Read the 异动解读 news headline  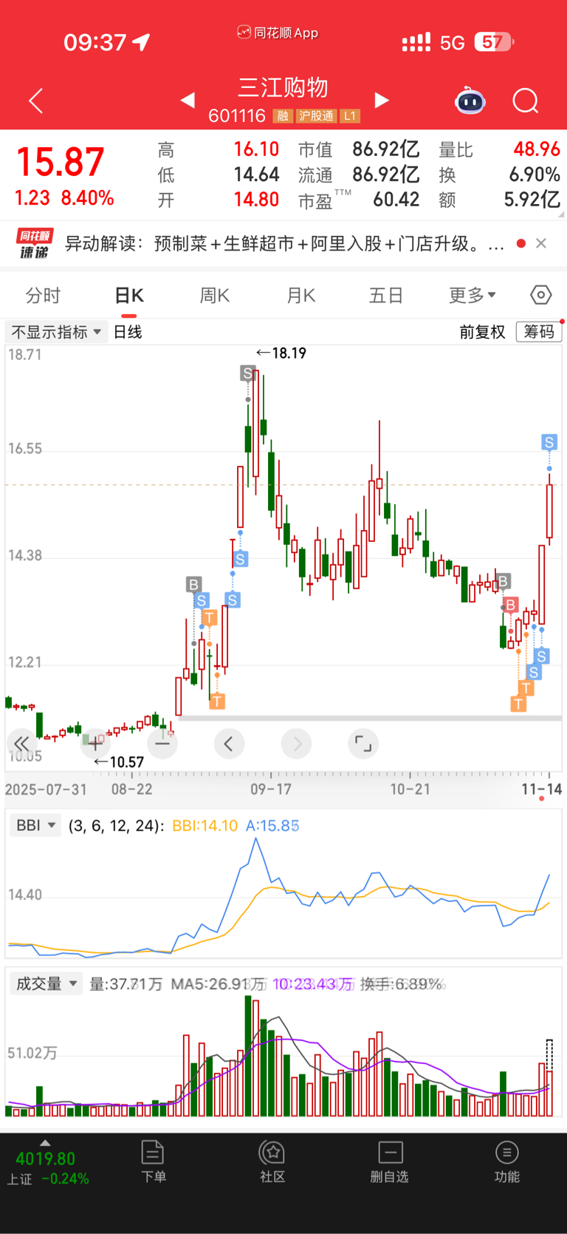pos(285,243)
